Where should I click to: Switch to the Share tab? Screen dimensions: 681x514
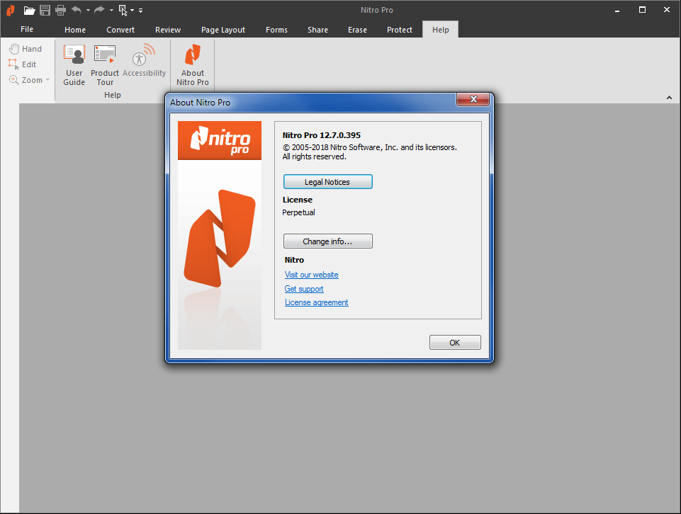[x=317, y=30]
